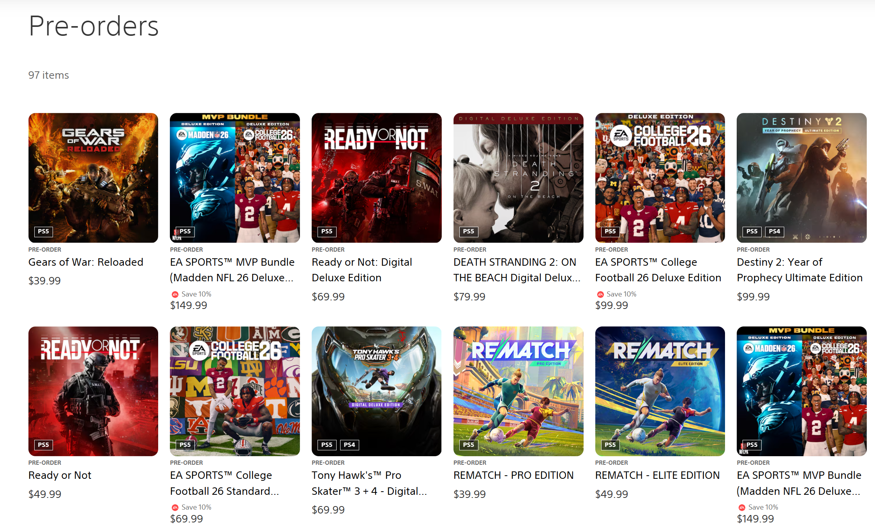
Task: Click $49.99 price under REMATCH - ELITE EDITION
Action: pyautogui.click(x=612, y=494)
